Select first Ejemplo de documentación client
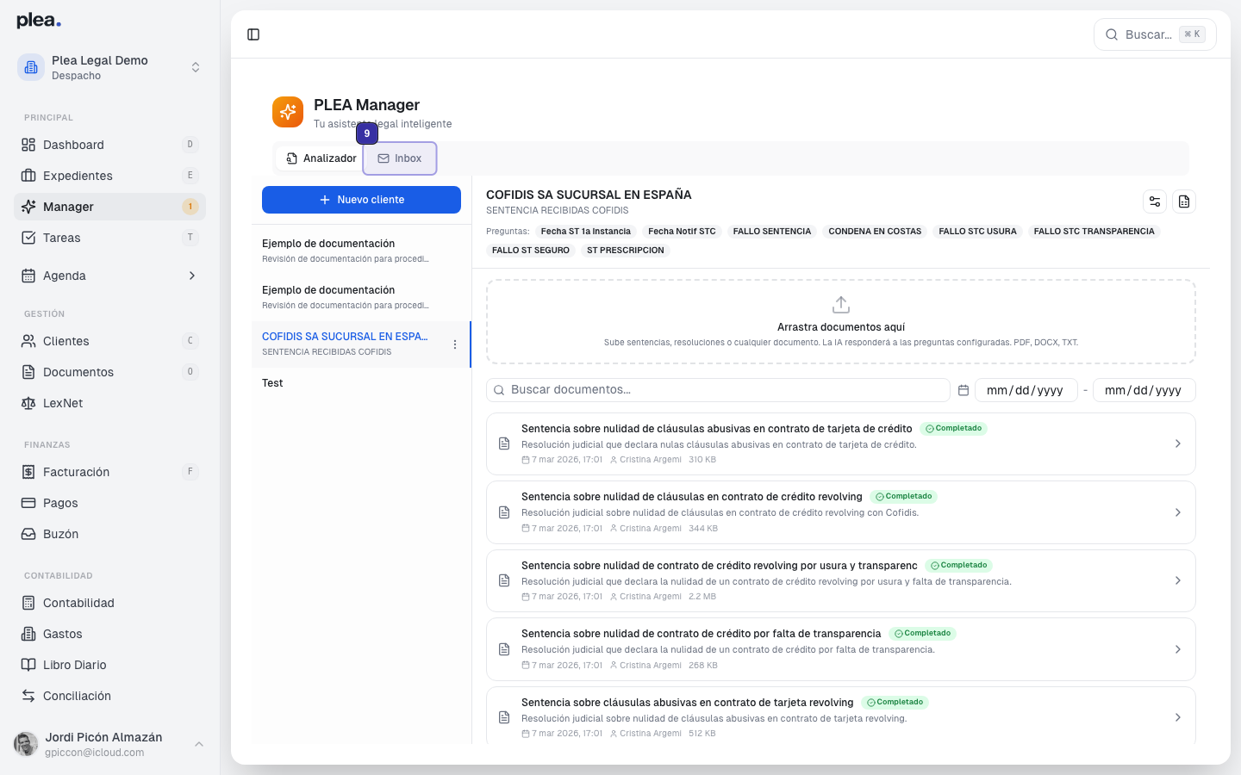The image size is (1241, 775). (x=361, y=251)
